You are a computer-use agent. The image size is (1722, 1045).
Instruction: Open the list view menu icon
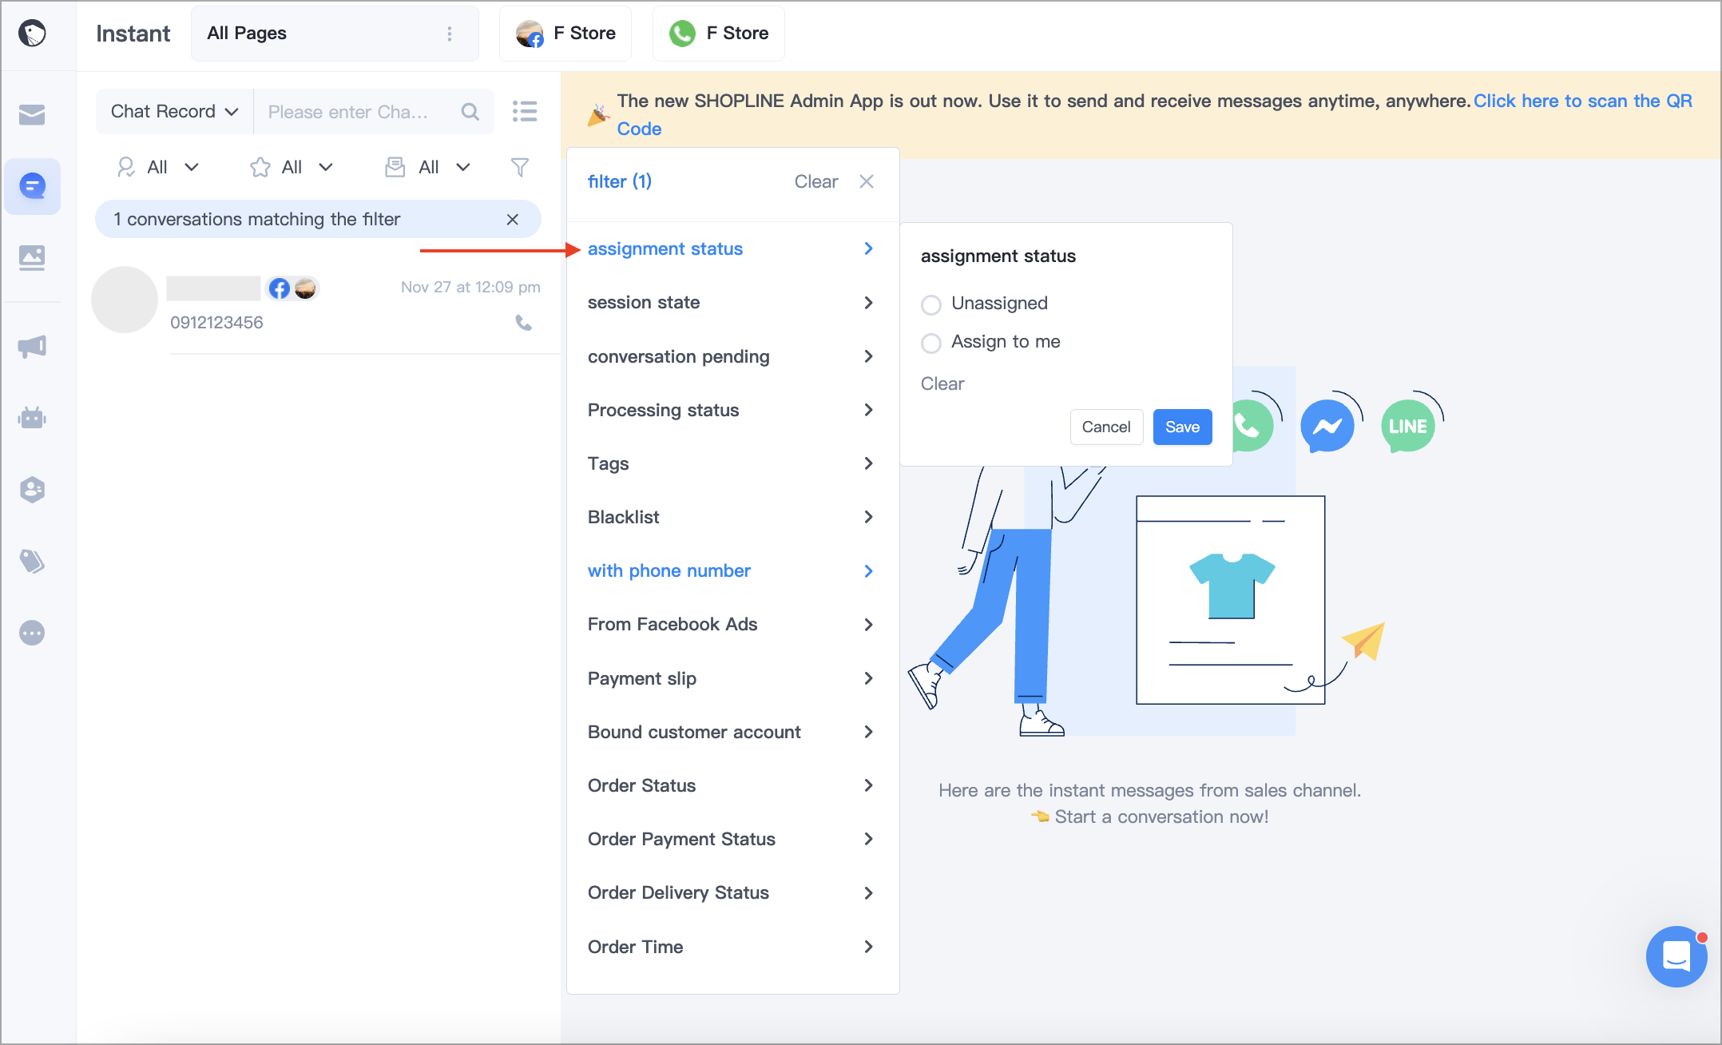pos(525,111)
